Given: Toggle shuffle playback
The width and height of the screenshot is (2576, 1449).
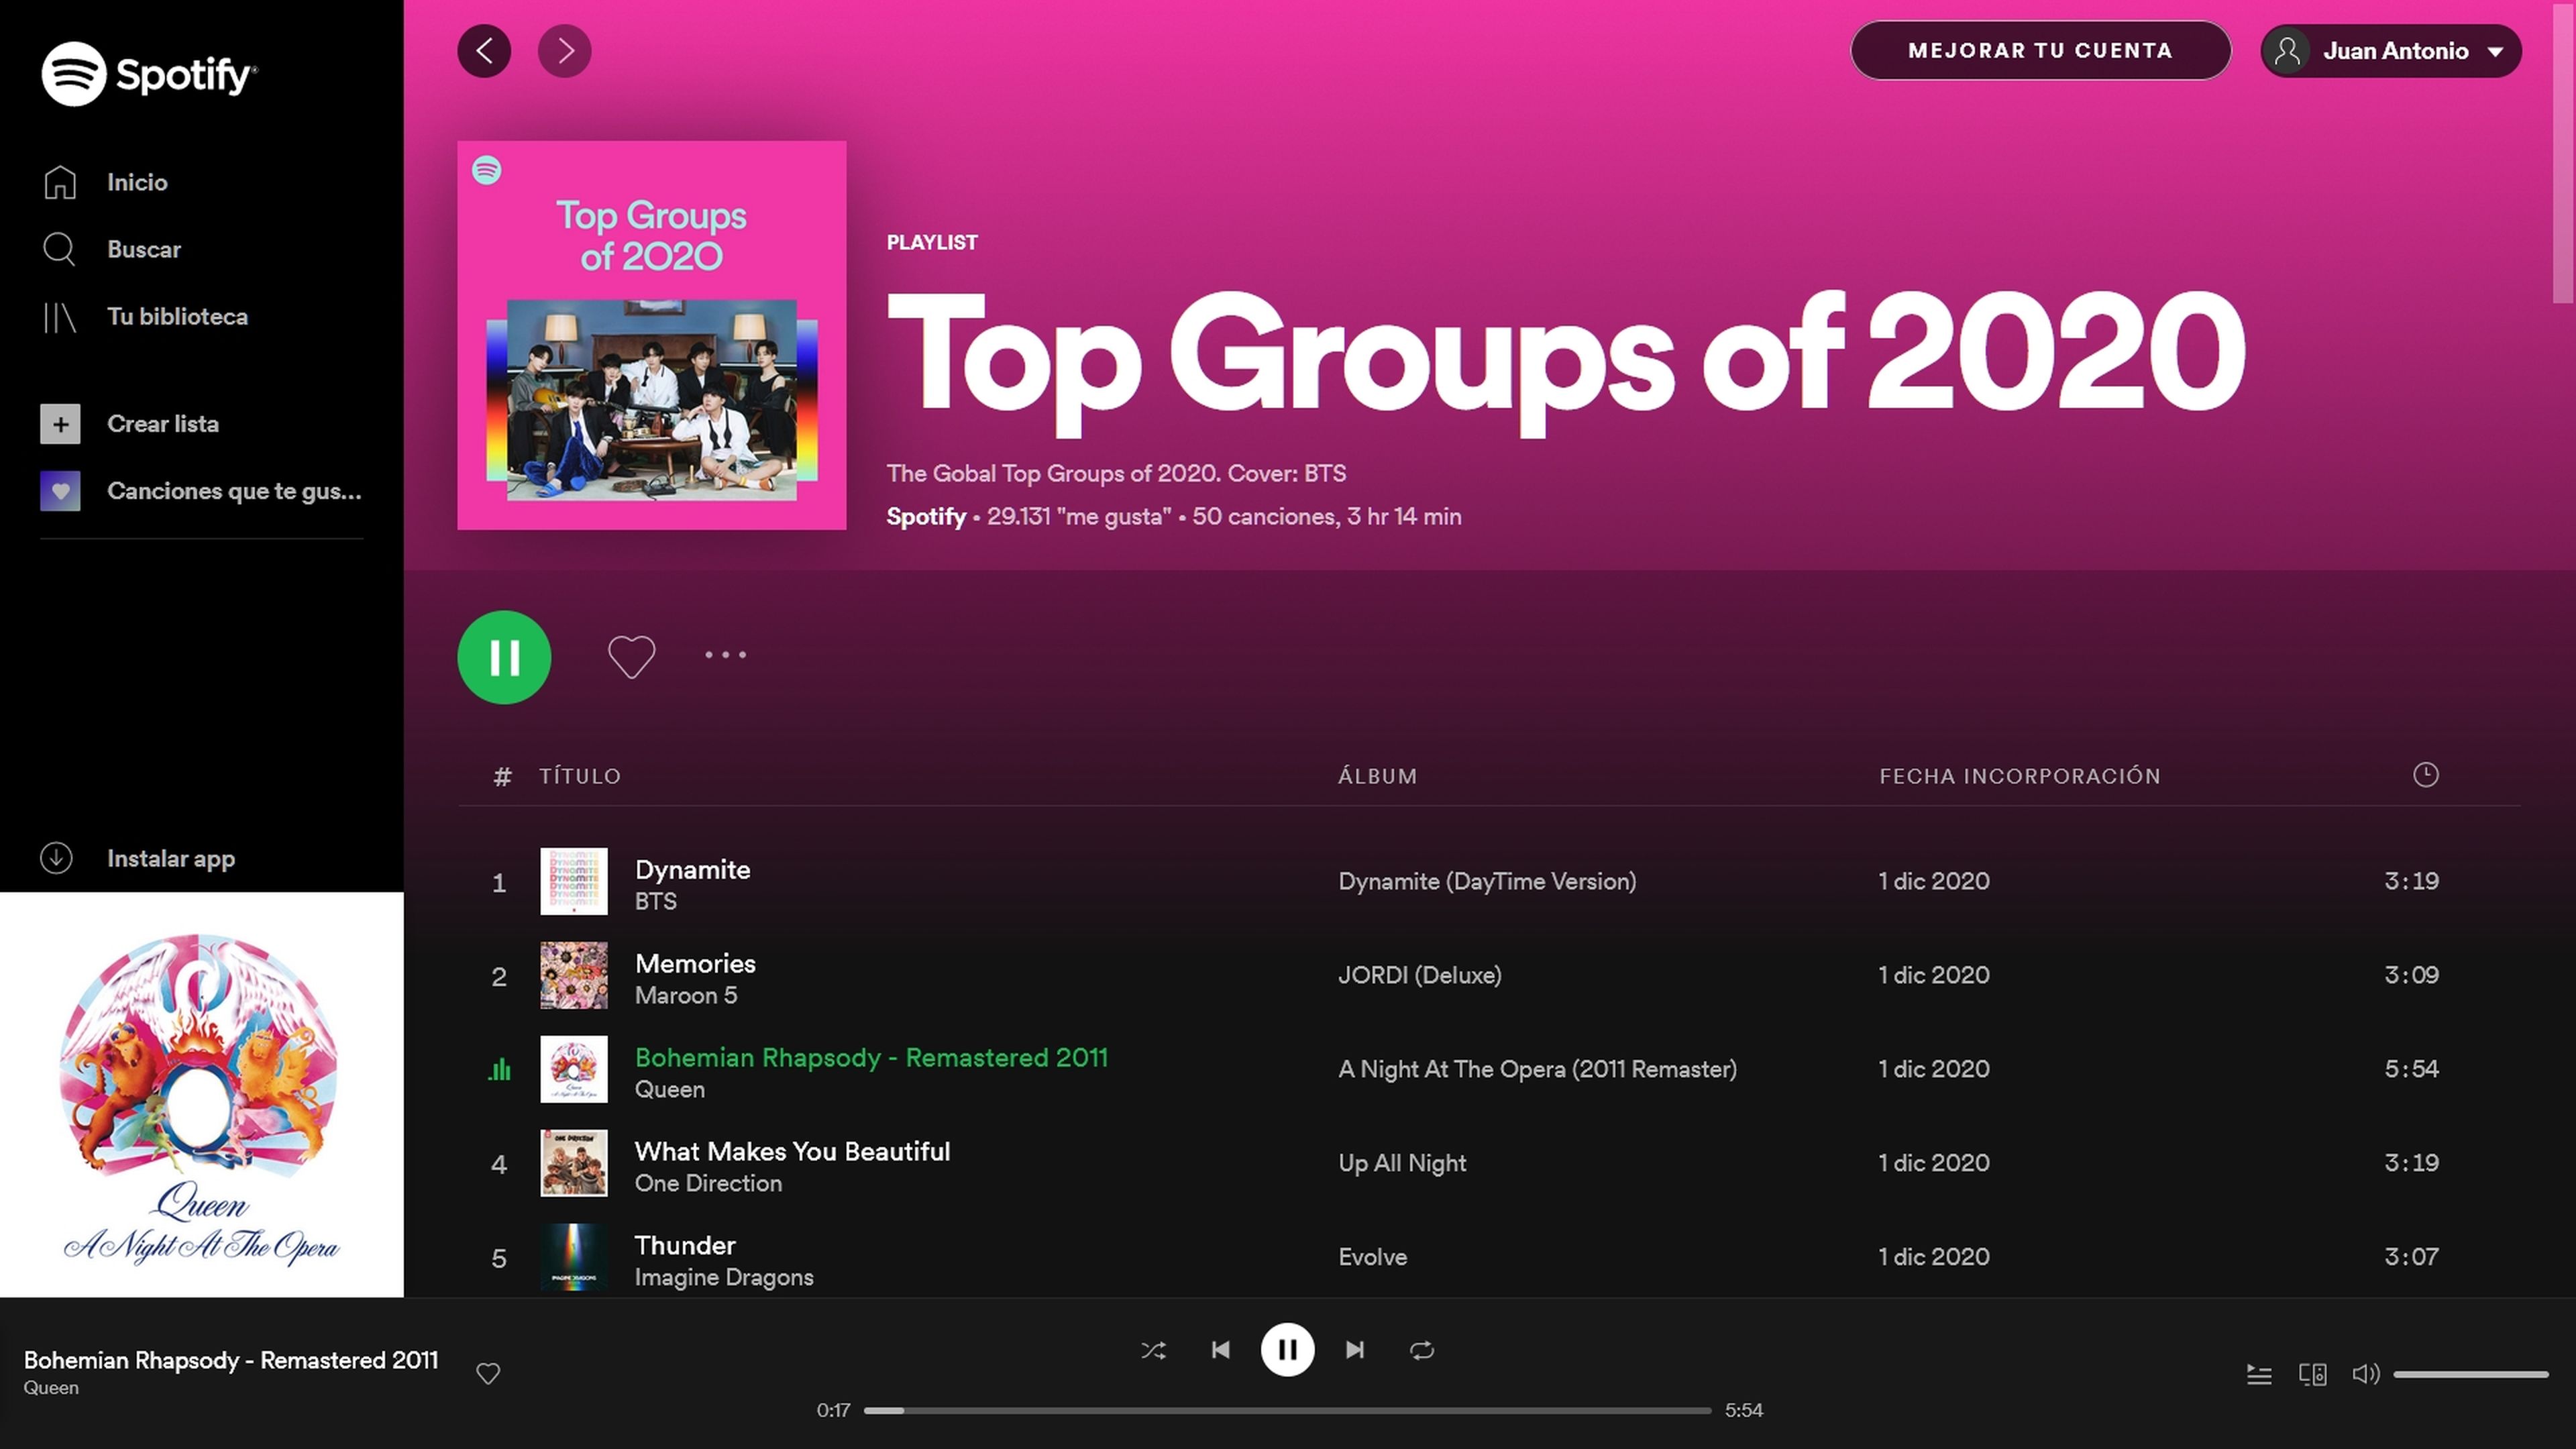Looking at the screenshot, I should tap(1153, 1350).
